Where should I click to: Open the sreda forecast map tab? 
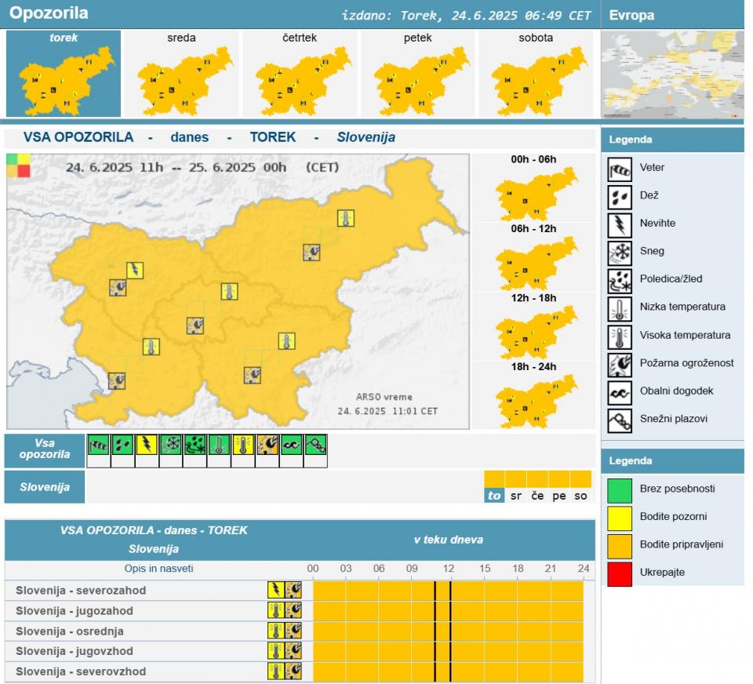(181, 75)
